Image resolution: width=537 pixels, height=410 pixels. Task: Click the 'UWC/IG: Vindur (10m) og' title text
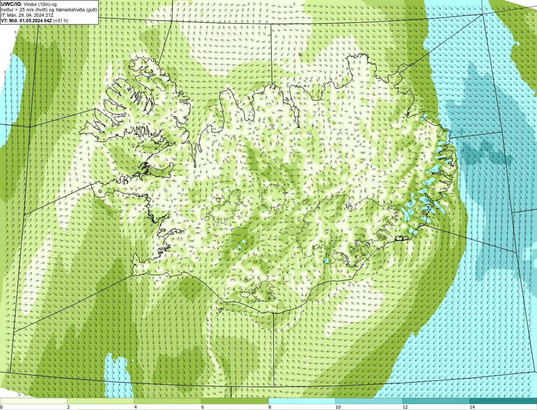click(29, 4)
